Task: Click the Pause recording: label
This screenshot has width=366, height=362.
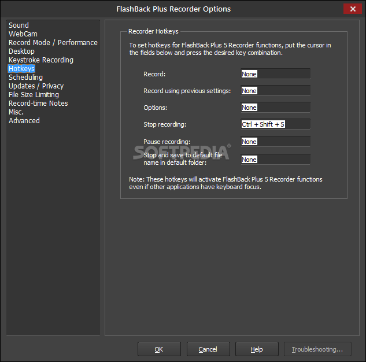Action: tap(167, 142)
